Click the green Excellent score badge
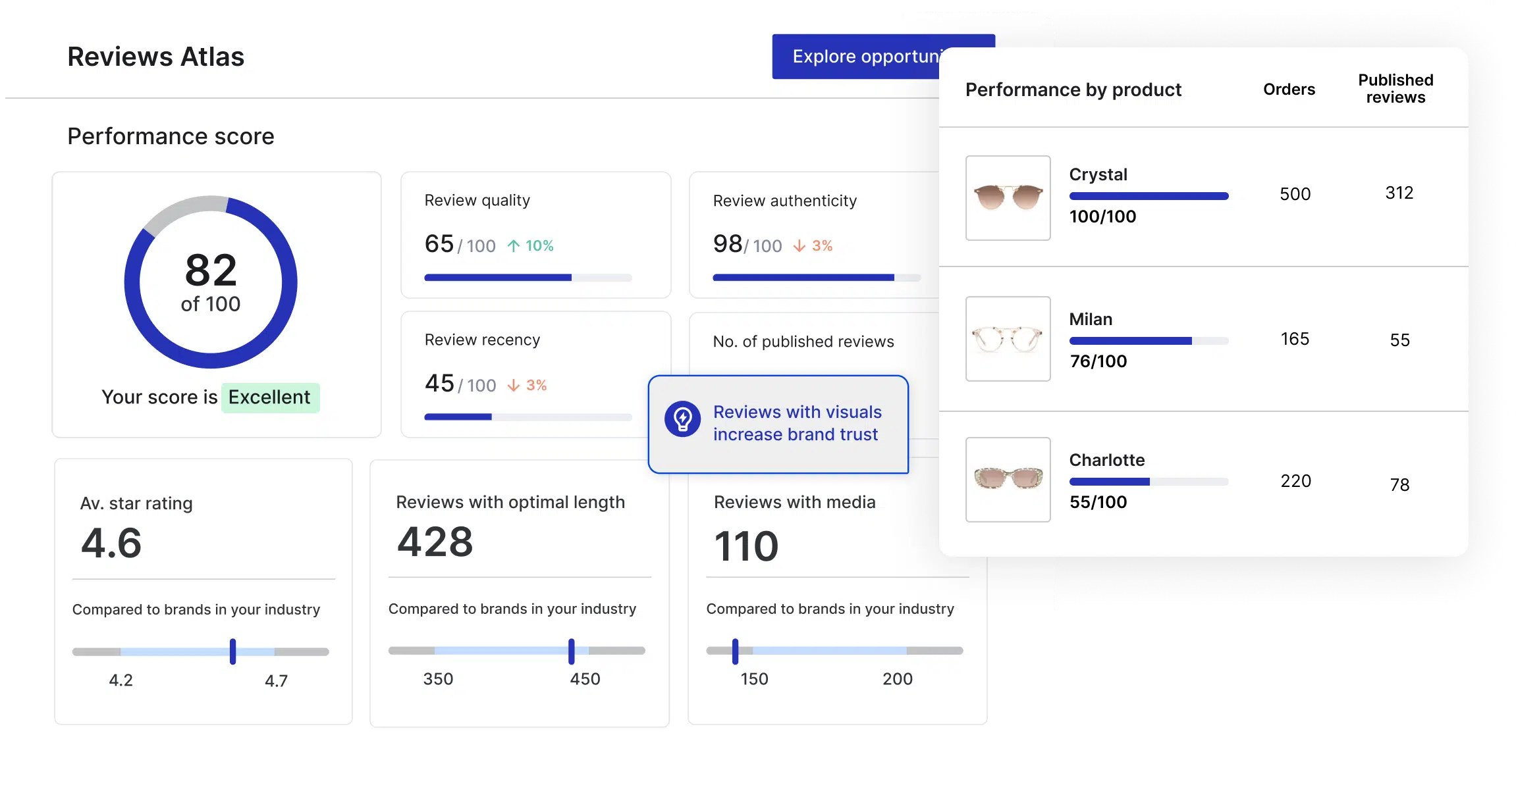 [270, 397]
